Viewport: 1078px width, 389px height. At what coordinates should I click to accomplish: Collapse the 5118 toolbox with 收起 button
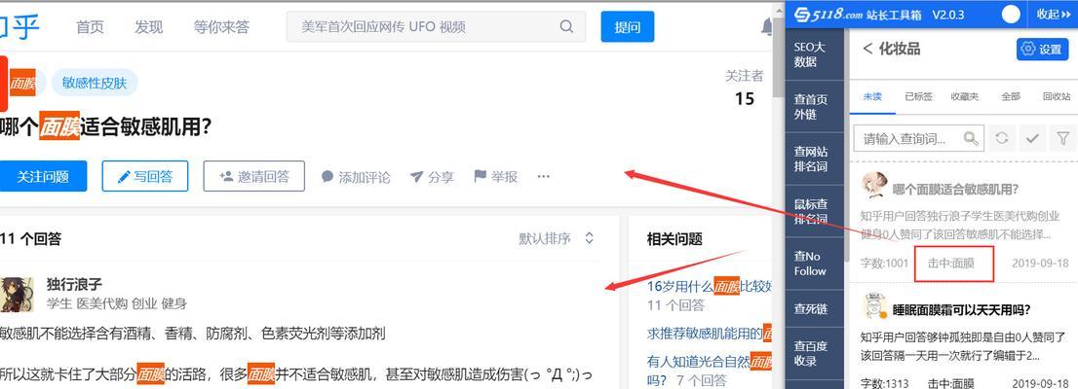(1054, 15)
